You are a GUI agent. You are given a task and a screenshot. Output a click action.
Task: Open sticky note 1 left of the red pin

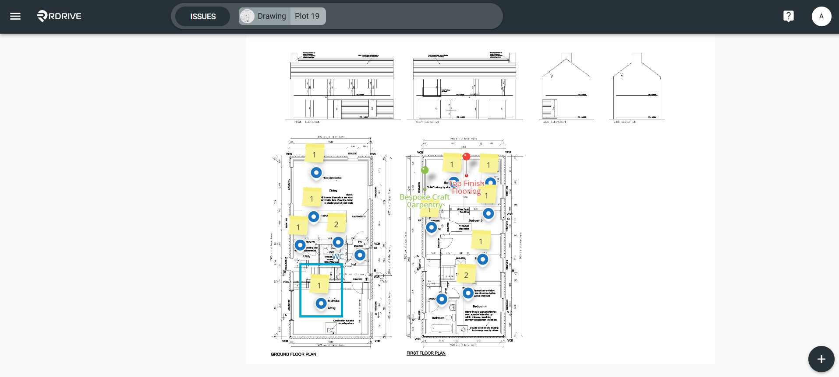(452, 164)
